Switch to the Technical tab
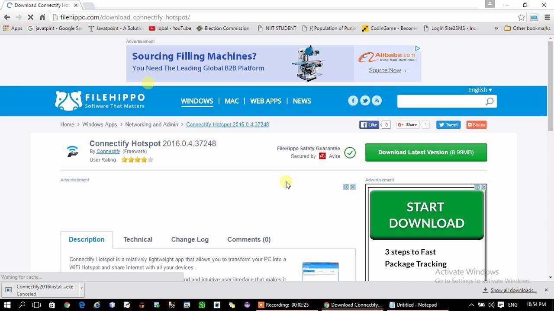The width and height of the screenshot is (554, 311). point(138,239)
